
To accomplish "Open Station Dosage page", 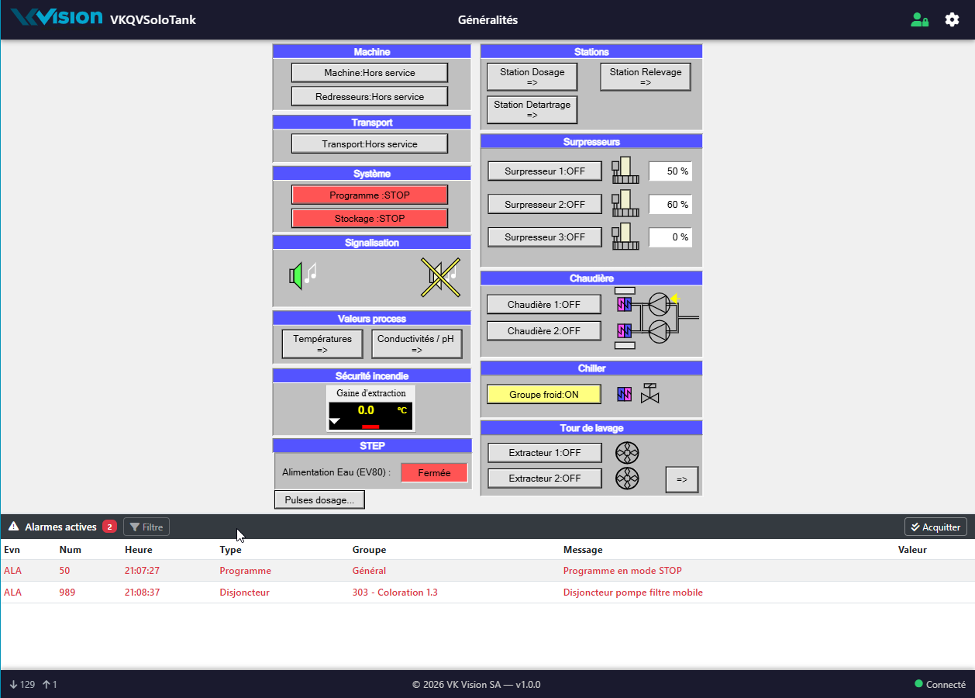I will click(532, 77).
